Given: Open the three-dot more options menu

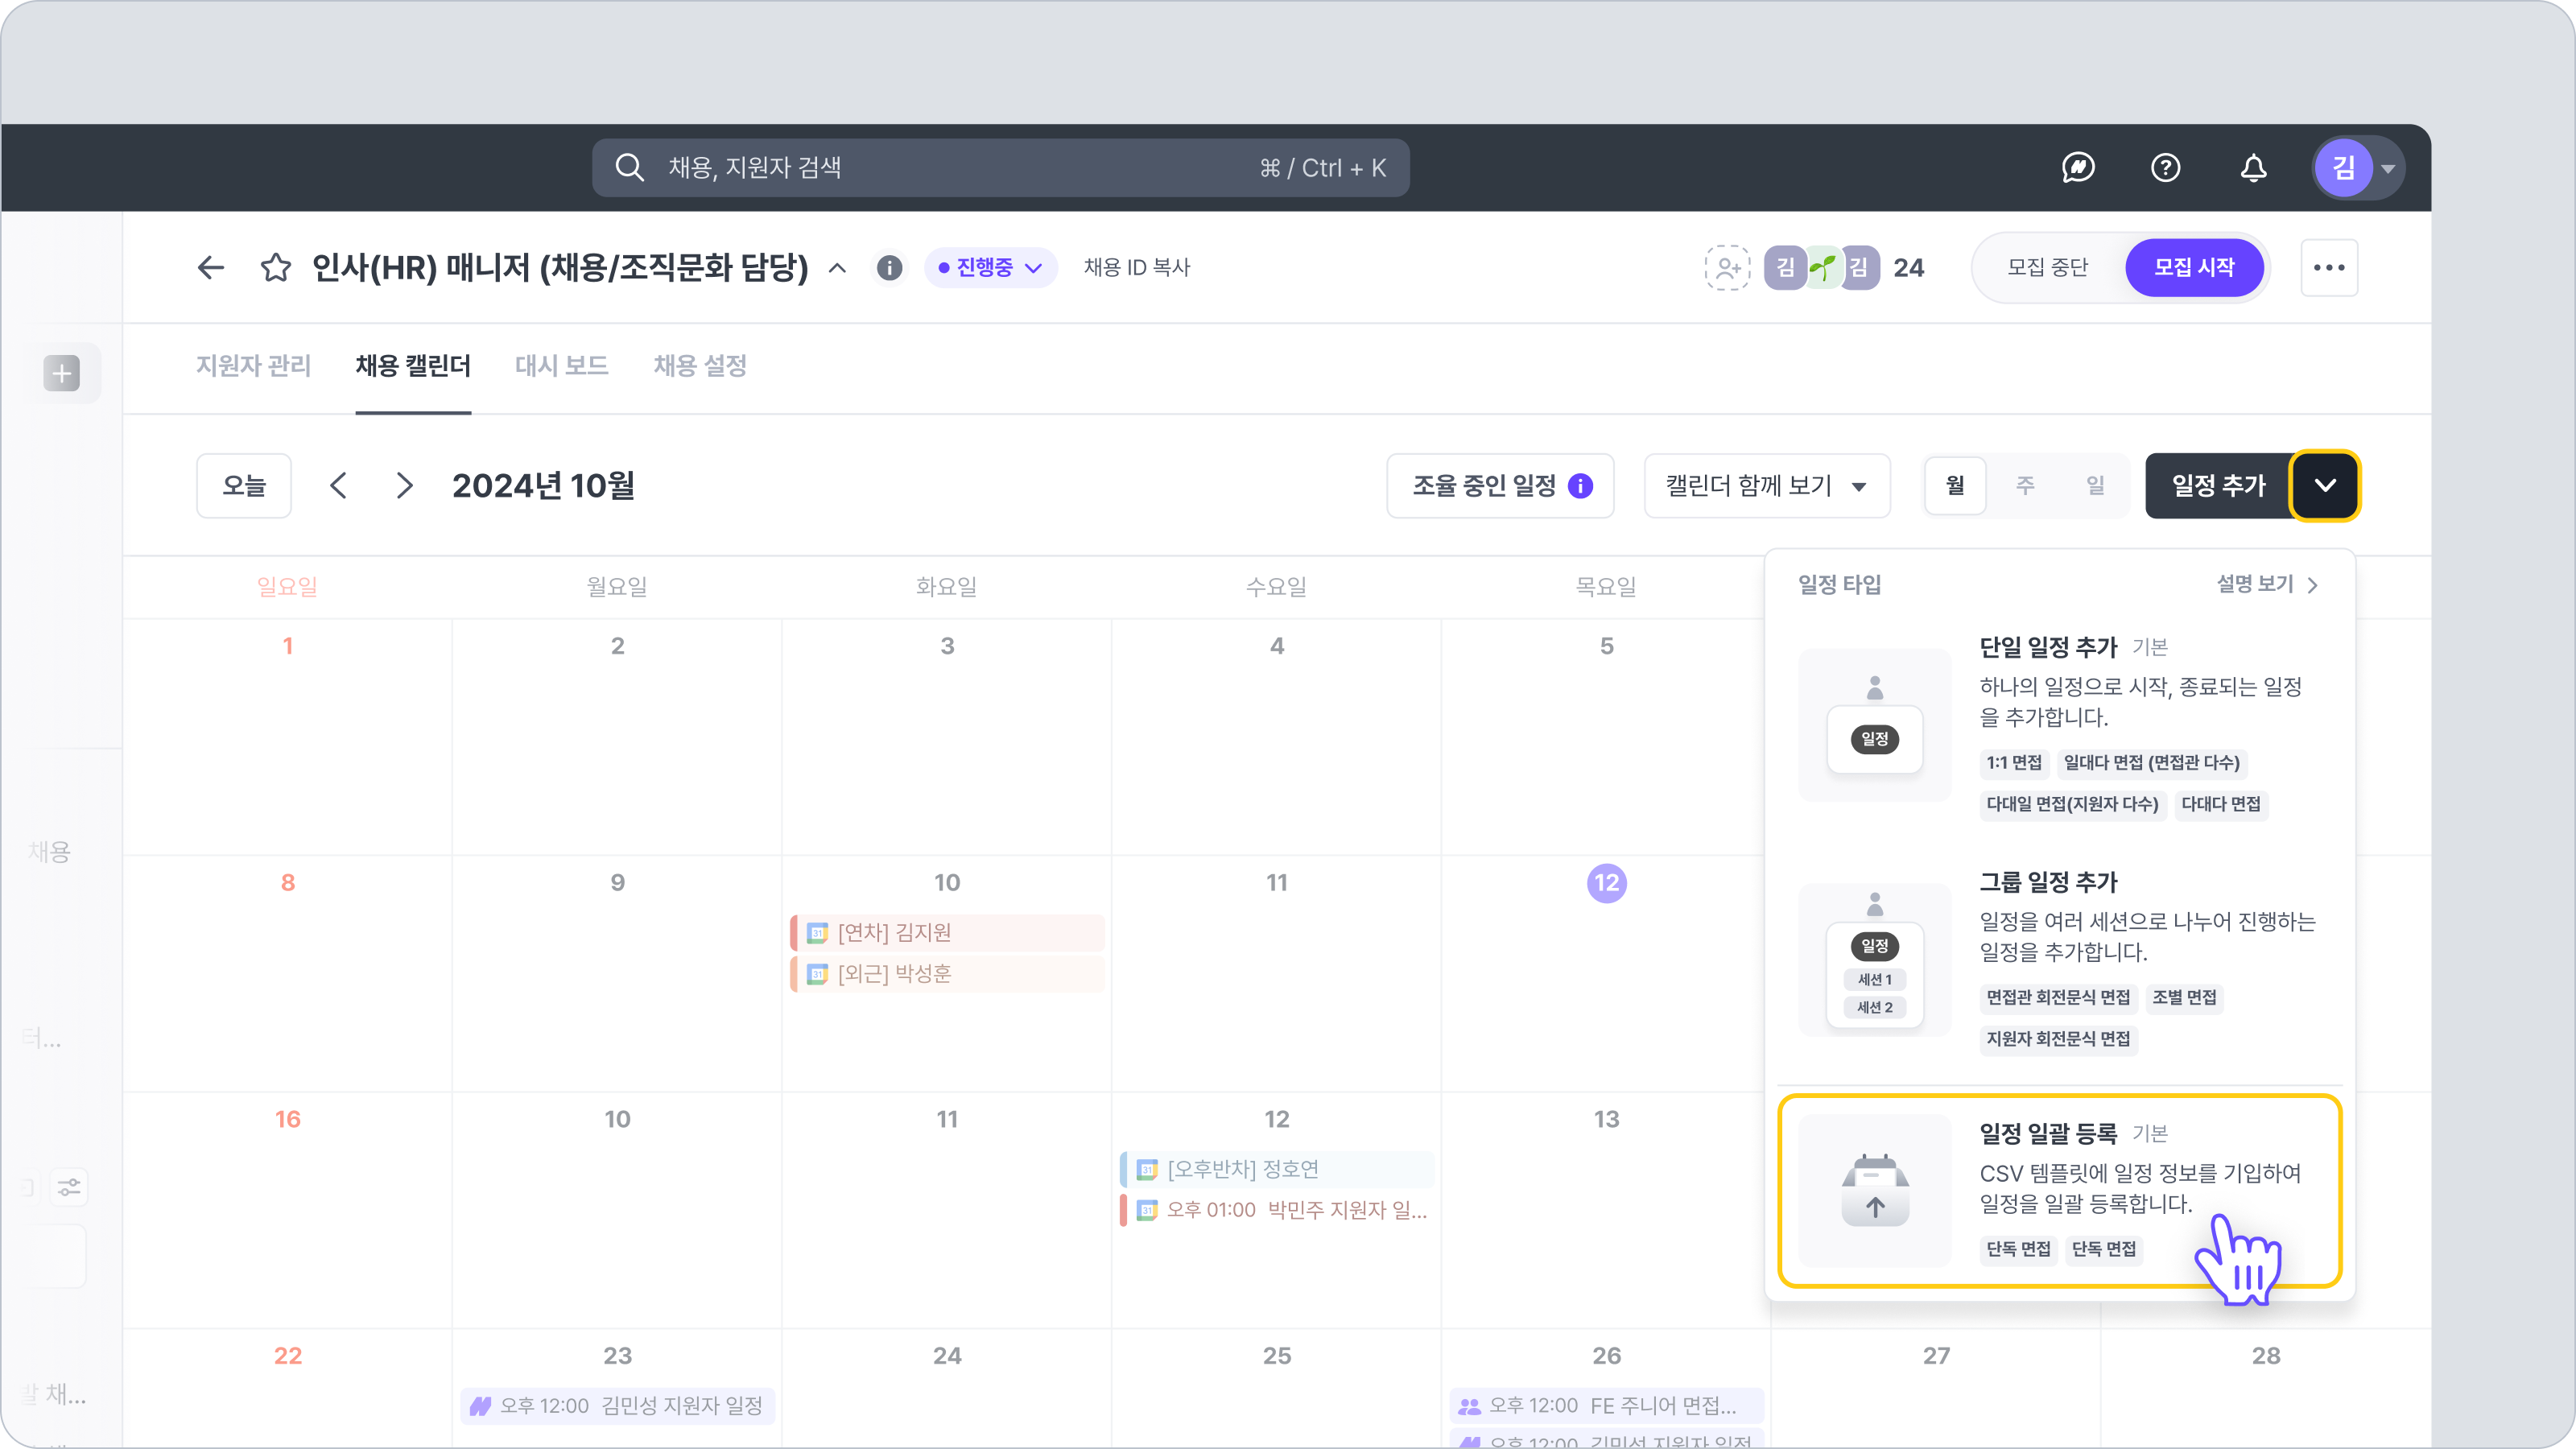Looking at the screenshot, I should 2328,267.
